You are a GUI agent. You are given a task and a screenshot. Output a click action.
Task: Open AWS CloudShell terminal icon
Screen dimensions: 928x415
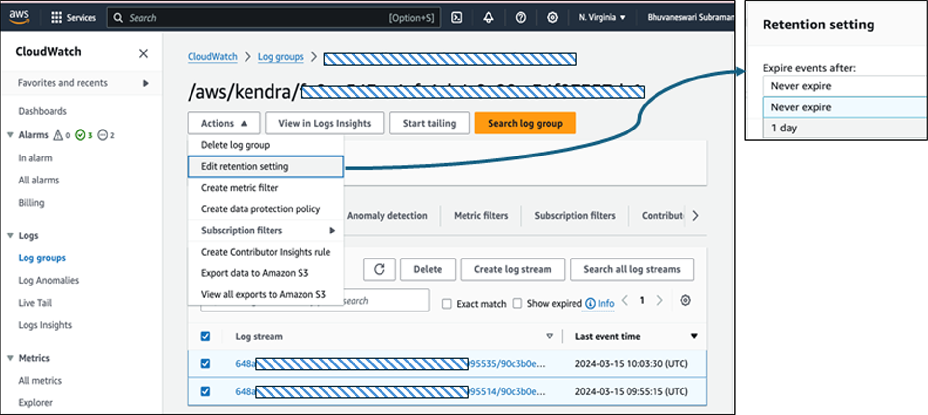(457, 18)
